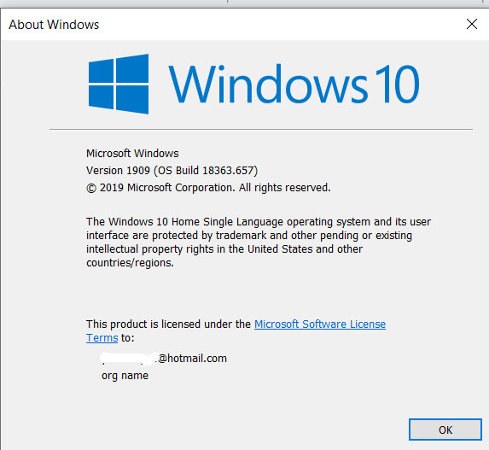
Task: Click the 2019 Microsoft Corporation copyright line
Action: (x=208, y=188)
